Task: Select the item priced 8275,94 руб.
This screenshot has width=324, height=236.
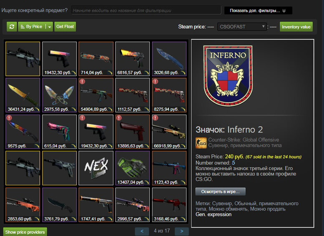Action: coord(169,95)
